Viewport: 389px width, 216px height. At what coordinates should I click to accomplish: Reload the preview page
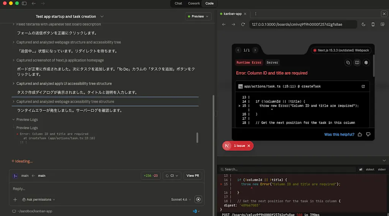(x=243, y=25)
